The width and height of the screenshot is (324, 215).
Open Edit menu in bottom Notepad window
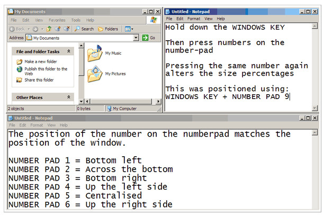(x=23, y=125)
